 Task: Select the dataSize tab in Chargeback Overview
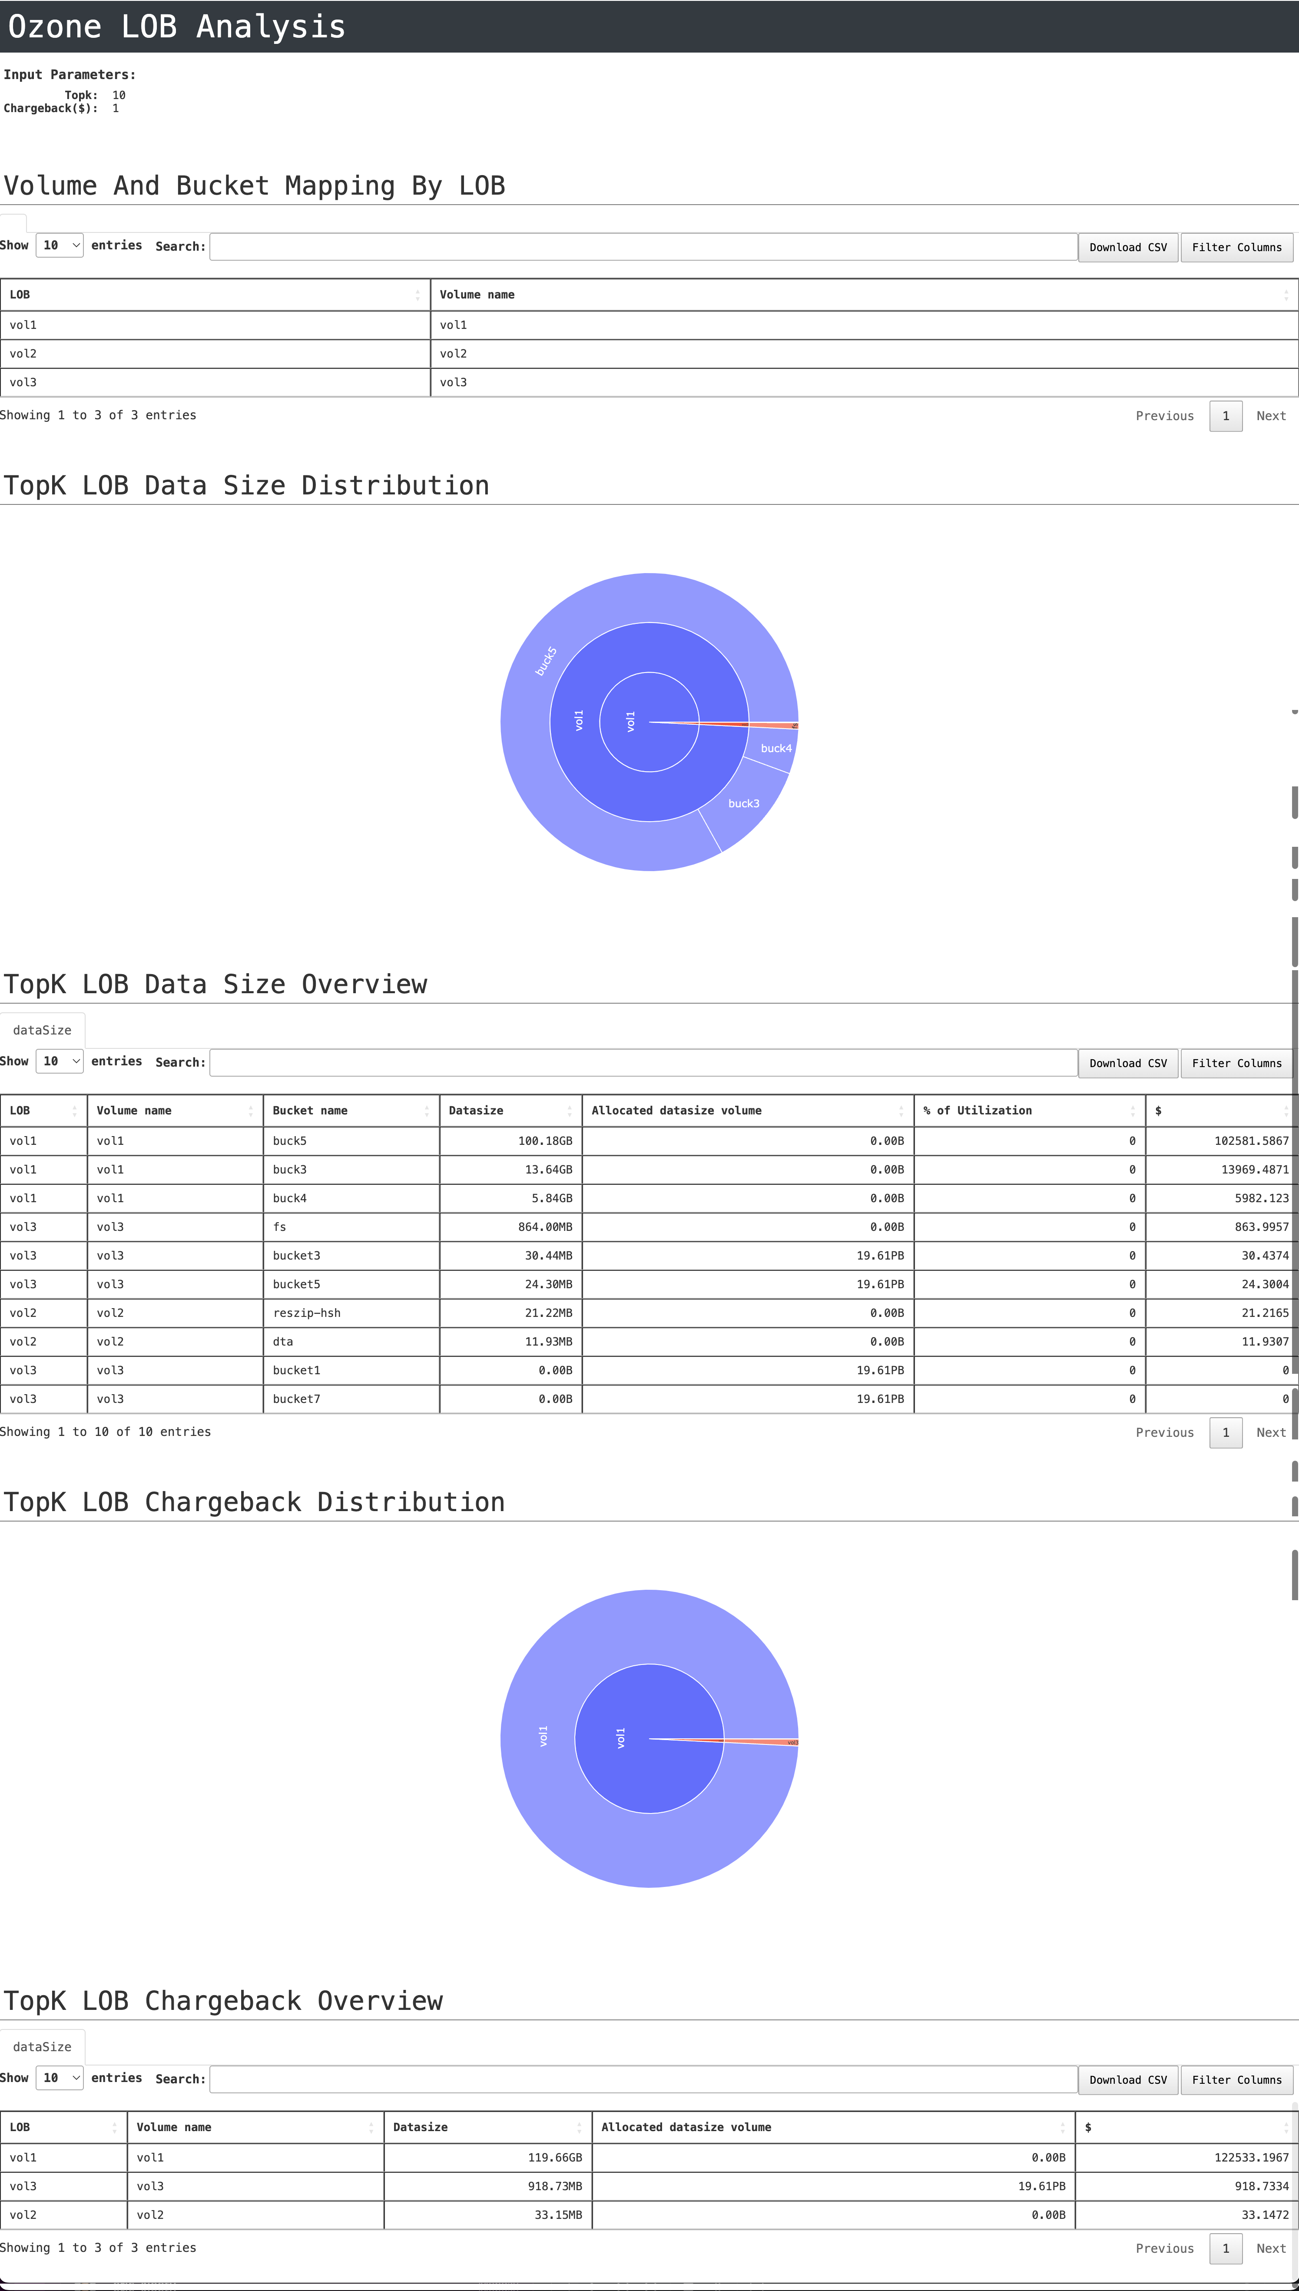(x=43, y=2046)
